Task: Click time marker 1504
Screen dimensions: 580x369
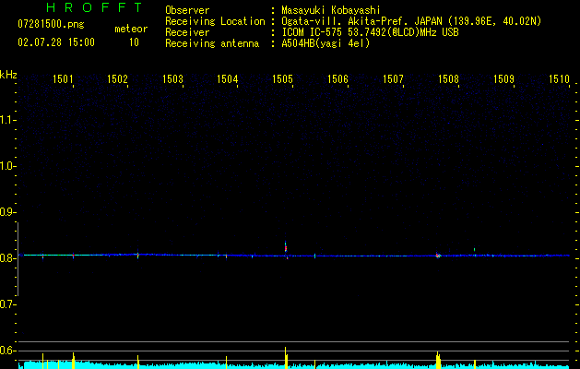Action: coord(227,79)
